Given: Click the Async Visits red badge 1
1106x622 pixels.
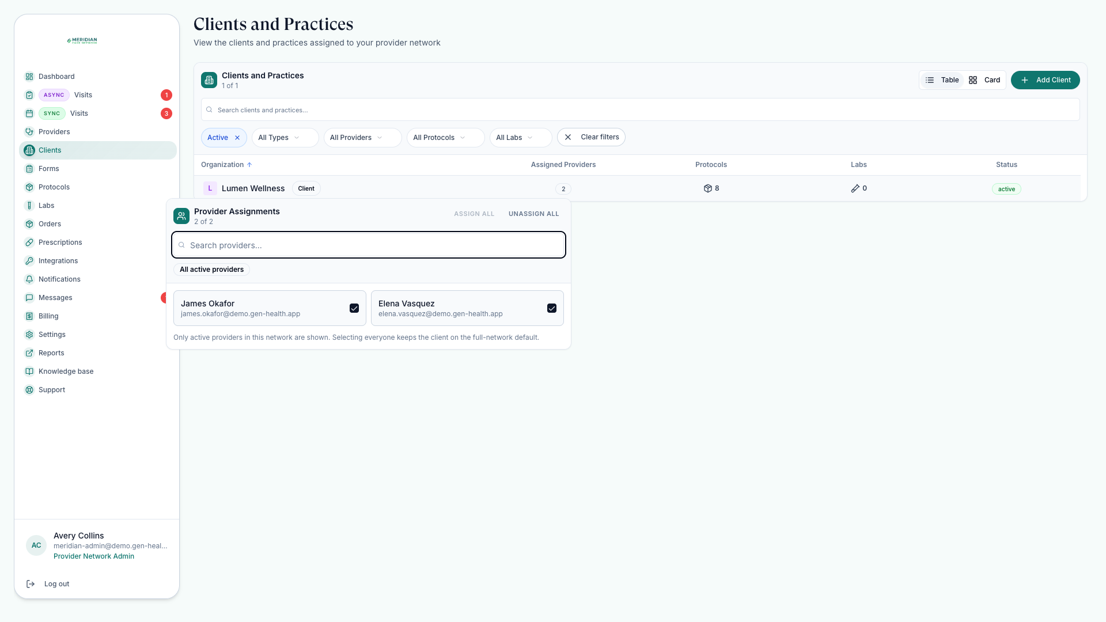Looking at the screenshot, I should pos(166,95).
